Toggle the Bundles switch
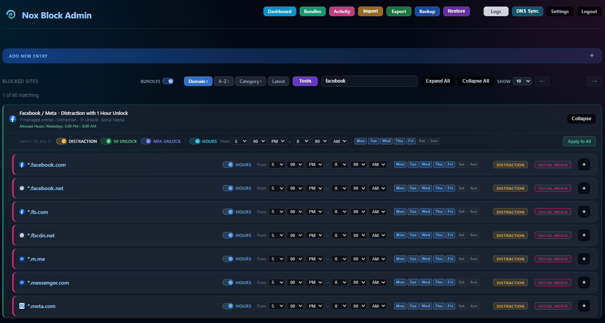The width and height of the screenshot is (605, 323). tap(168, 81)
